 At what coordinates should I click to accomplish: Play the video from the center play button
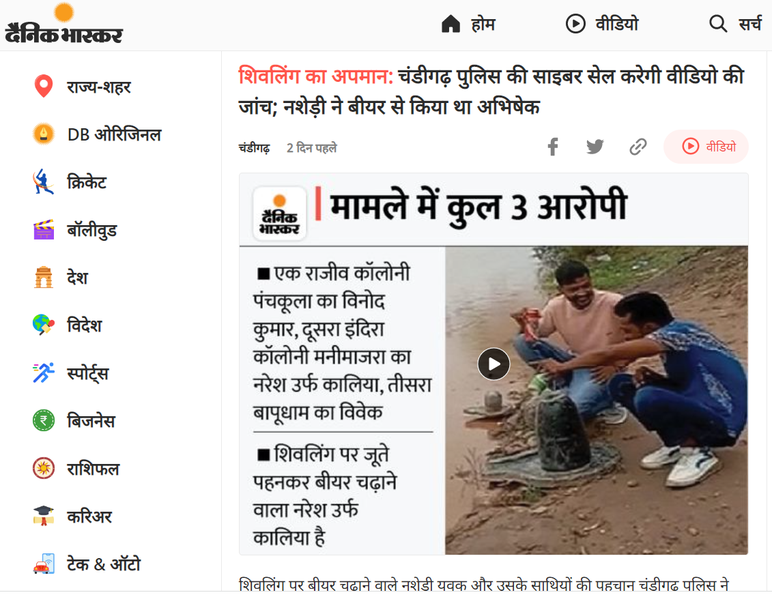click(494, 364)
